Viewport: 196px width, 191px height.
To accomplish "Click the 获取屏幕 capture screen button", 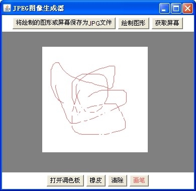I will [x=167, y=23].
